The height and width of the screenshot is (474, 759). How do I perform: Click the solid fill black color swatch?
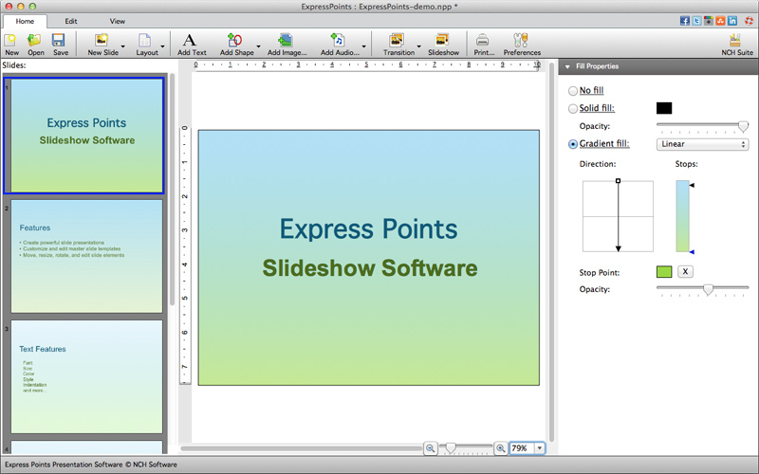coord(664,108)
